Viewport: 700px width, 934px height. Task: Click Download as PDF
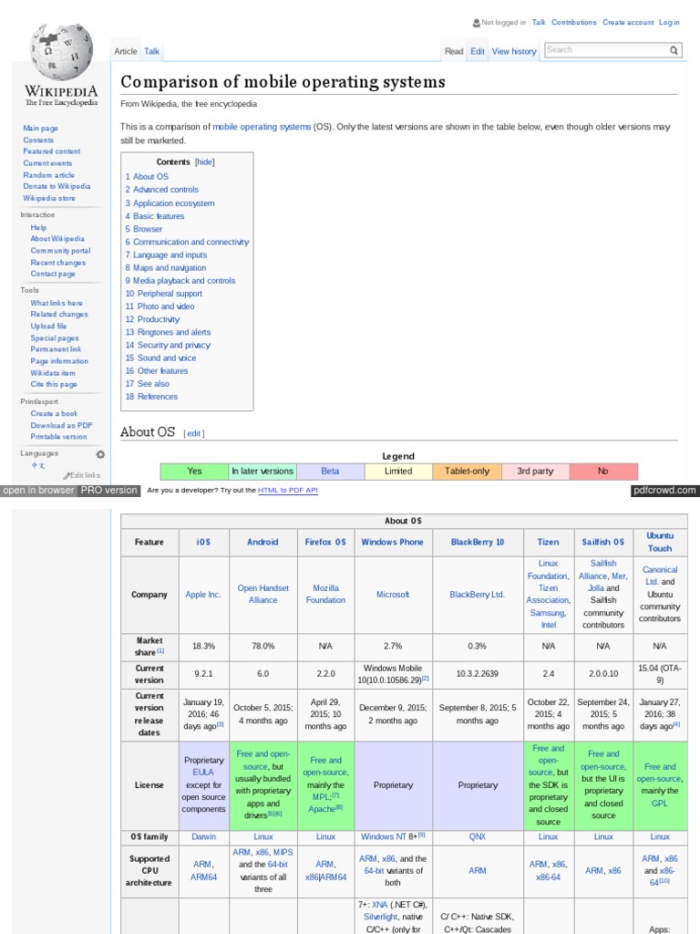coord(61,425)
